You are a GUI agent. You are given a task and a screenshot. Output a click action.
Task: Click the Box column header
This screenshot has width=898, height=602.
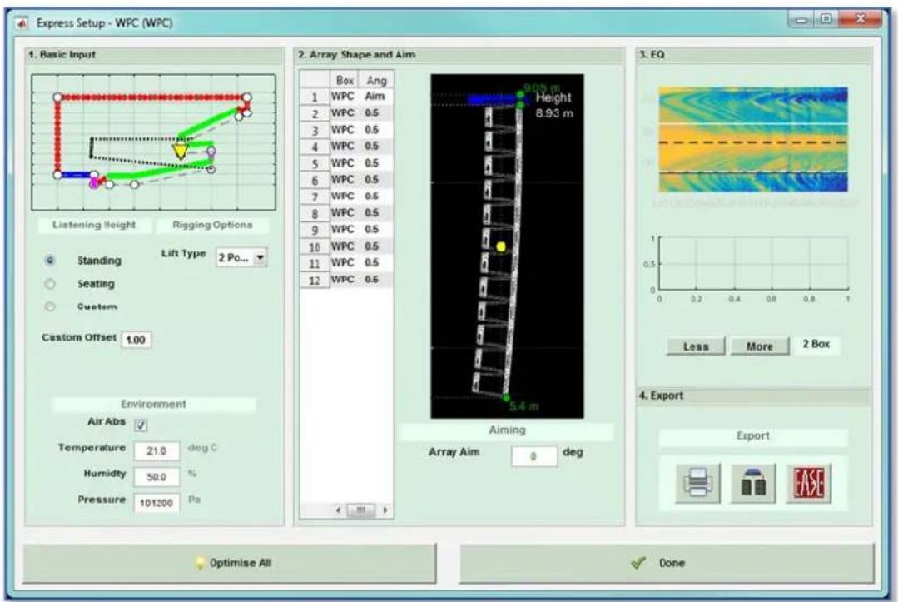coord(345,80)
